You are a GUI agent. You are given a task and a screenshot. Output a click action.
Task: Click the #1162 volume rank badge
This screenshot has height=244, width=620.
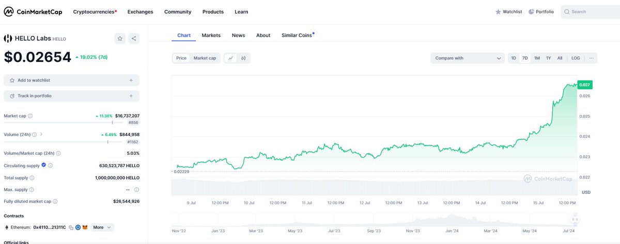pos(132,141)
